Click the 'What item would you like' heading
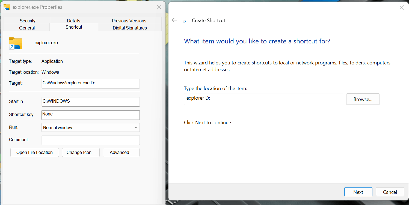 (x=257, y=41)
